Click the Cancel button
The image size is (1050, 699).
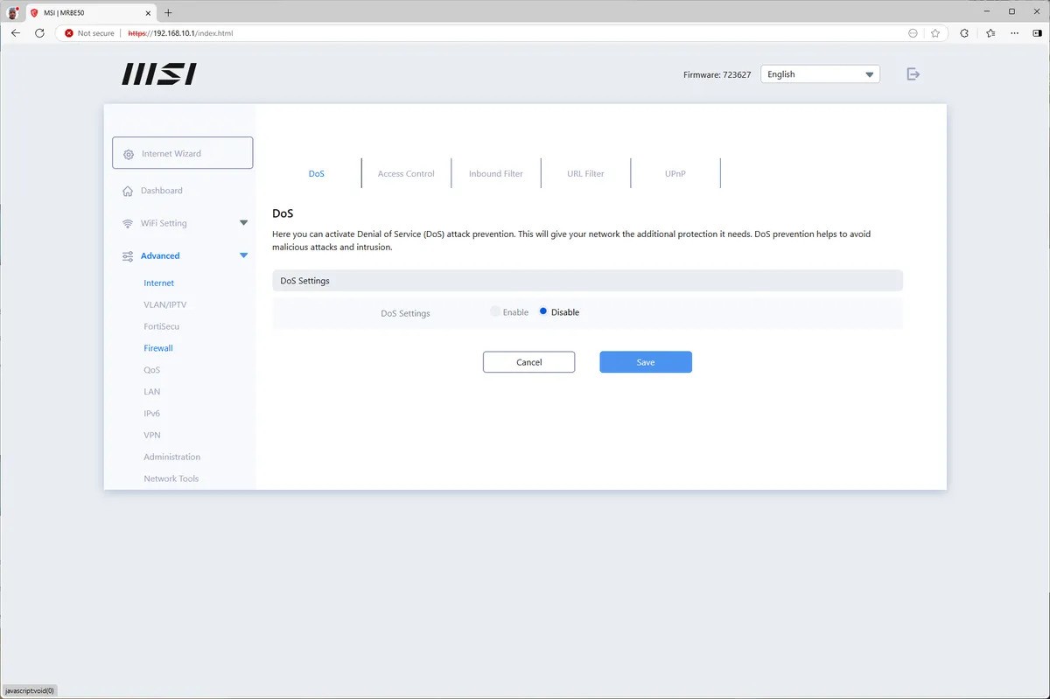tap(528, 362)
